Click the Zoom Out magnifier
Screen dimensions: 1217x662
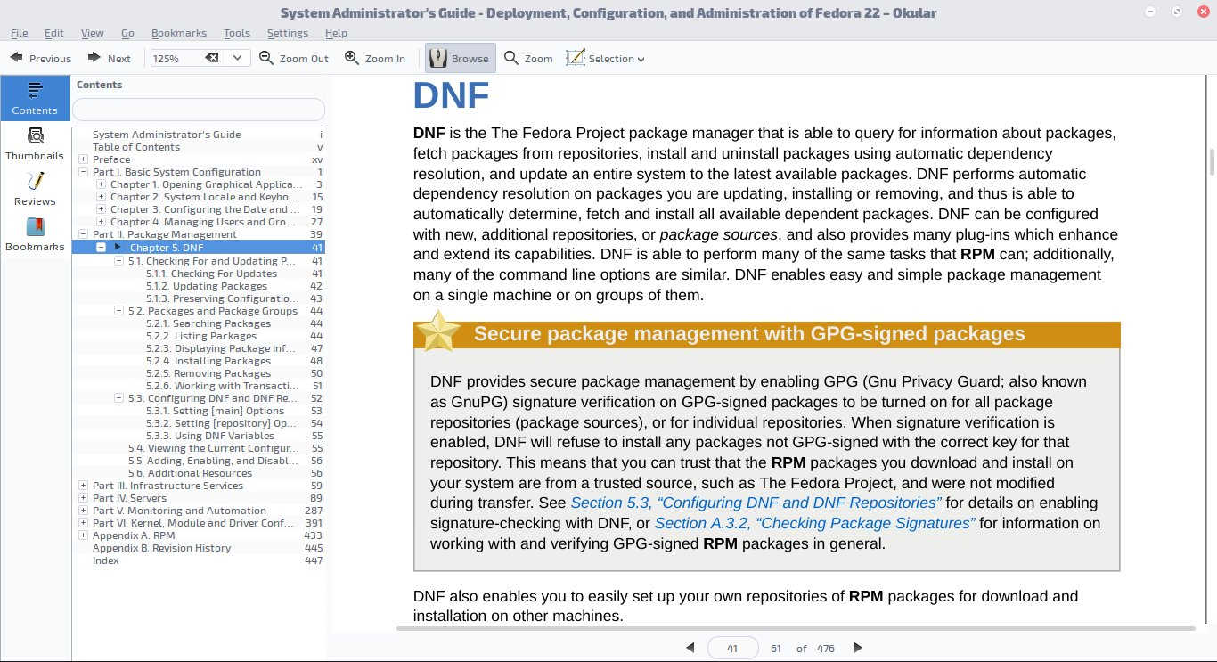[x=294, y=58]
